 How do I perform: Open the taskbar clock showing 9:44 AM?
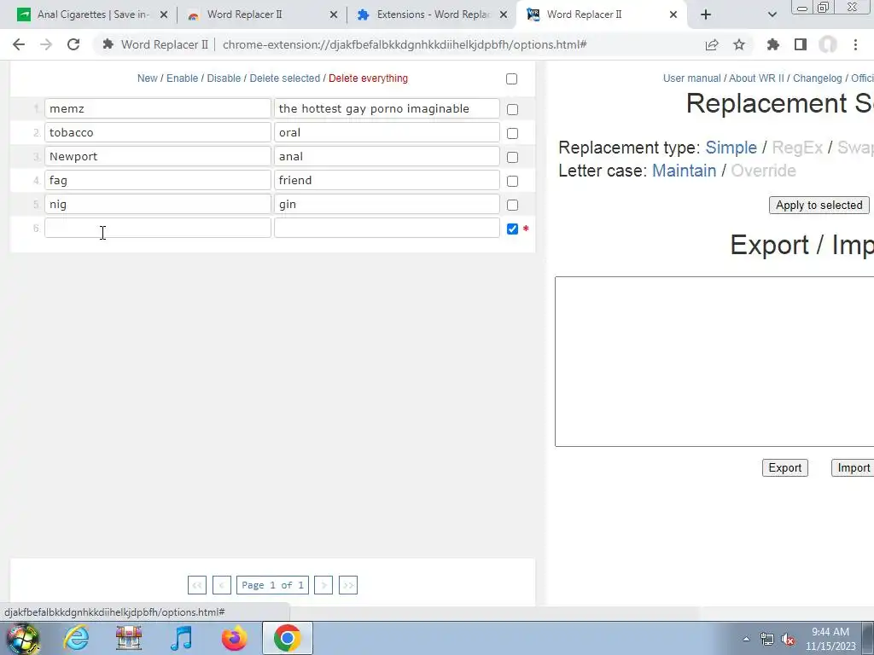pos(830,639)
